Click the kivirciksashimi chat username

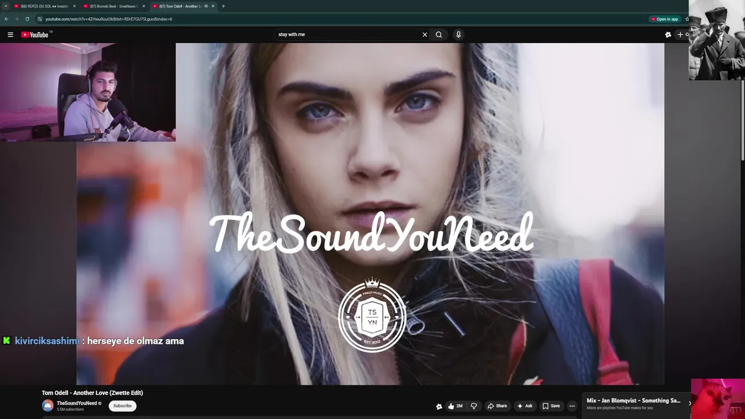click(47, 341)
